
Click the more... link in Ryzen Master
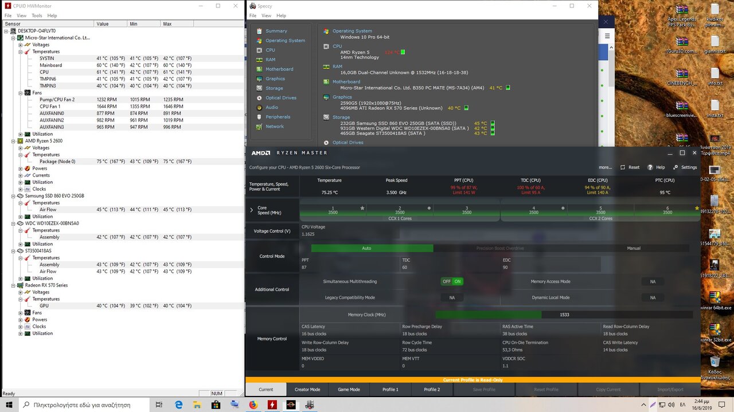click(605, 167)
